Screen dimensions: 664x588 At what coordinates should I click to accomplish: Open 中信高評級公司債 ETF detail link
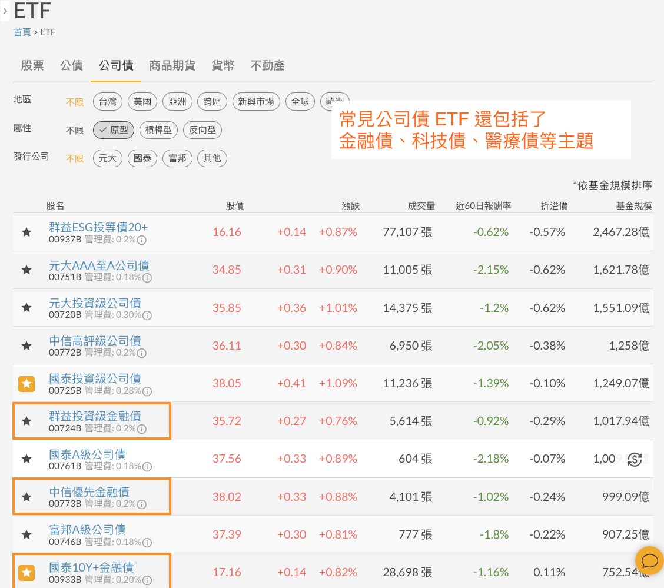(x=95, y=341)
